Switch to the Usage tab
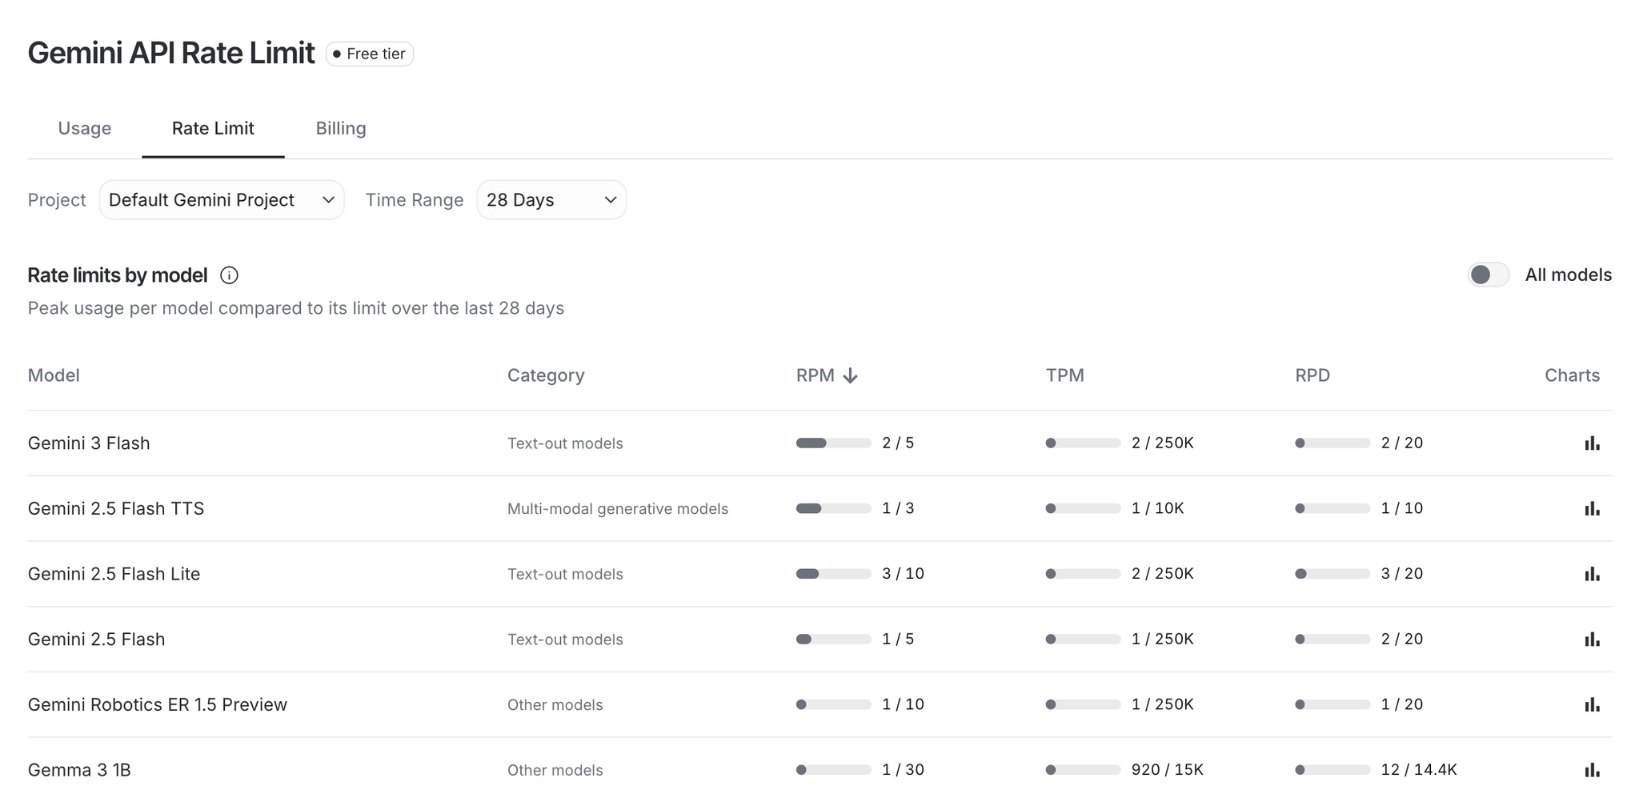The height and width of the screenshot is (798, 1639). coord(84,129)
